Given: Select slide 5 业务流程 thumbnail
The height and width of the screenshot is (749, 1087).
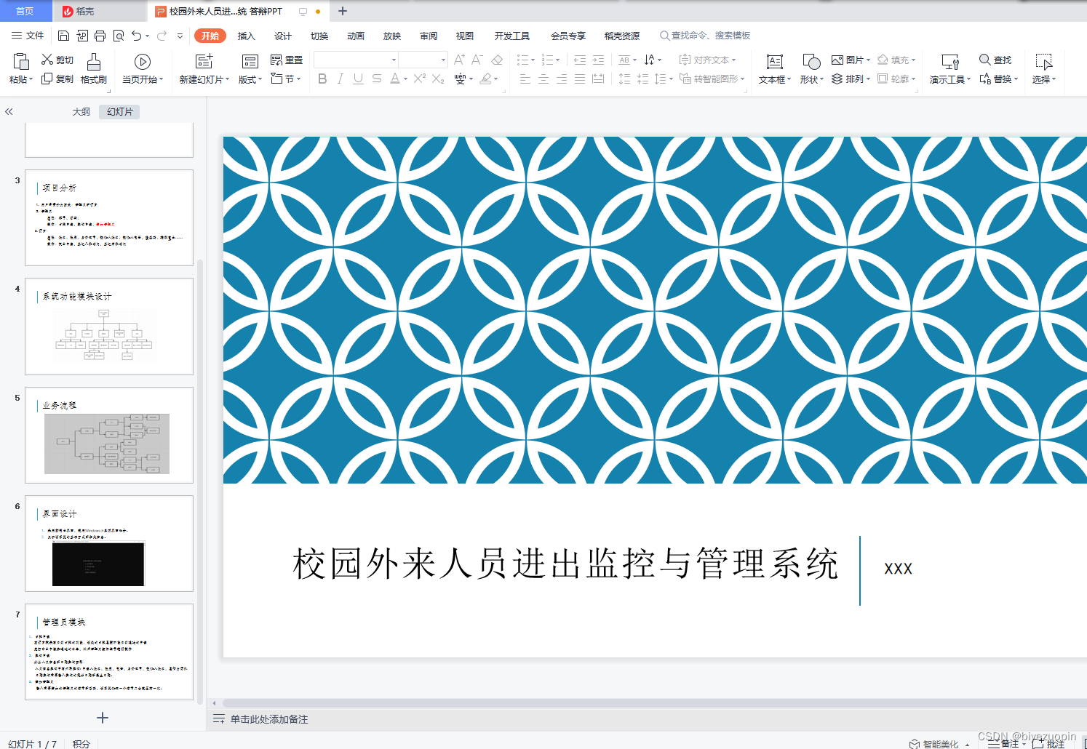Looking at the screenshot, I should point(109,435).
